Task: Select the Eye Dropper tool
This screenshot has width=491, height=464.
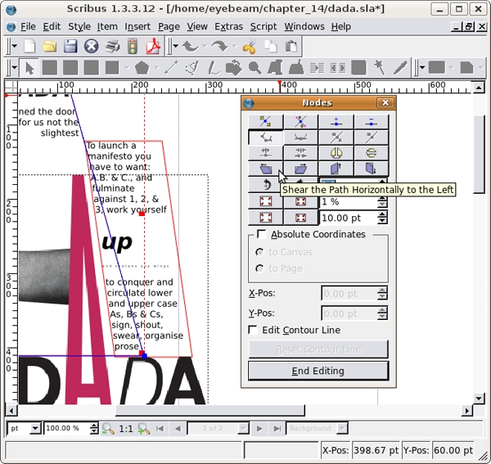Action: [400, 68]
